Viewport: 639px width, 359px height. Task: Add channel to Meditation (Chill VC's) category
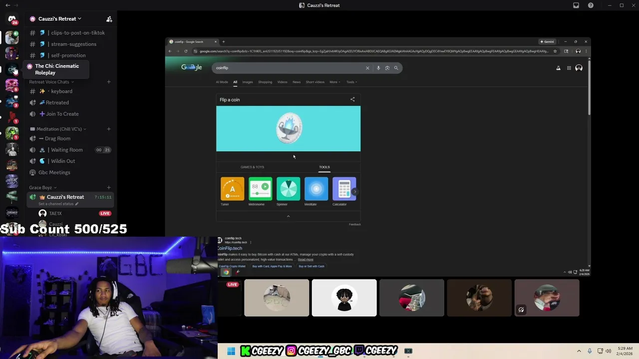109,129
